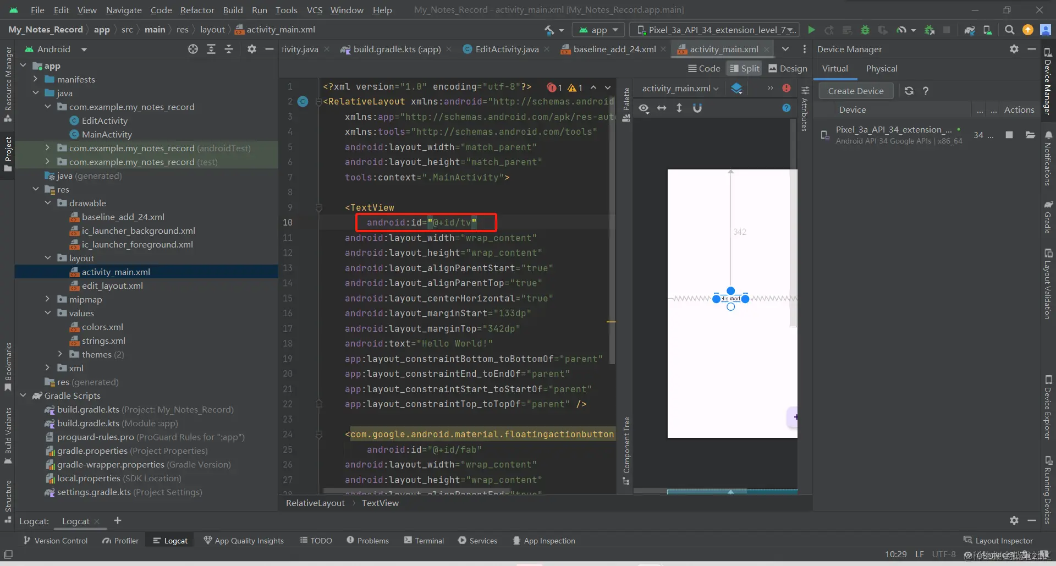This screenshot has height=566, width=1056.
Task: Collapse the drawable folder
Action: tap(48, 203)
